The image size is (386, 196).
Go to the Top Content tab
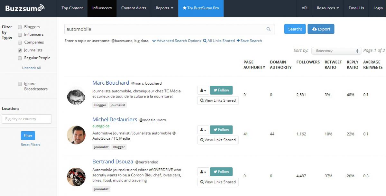coord(72,8)
